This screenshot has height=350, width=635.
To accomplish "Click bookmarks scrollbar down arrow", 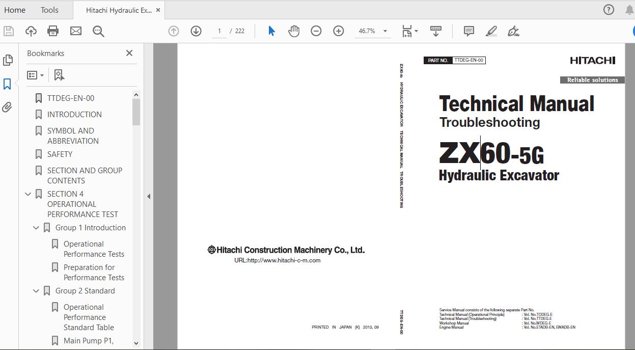I will (x=136, y=343).
